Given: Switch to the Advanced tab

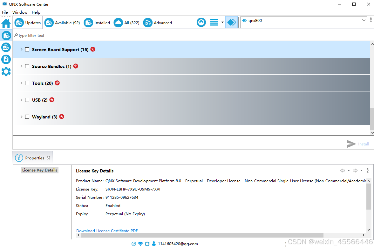Looking at the screenshot, I should point(157,23).
